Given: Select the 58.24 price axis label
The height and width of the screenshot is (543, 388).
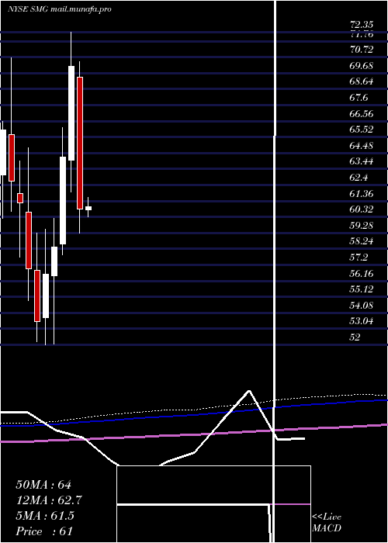Looking at the screenshot, I should (362, 241).
